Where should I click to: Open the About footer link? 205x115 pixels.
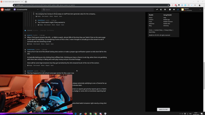pyautogui.click(x=151, y=18)
